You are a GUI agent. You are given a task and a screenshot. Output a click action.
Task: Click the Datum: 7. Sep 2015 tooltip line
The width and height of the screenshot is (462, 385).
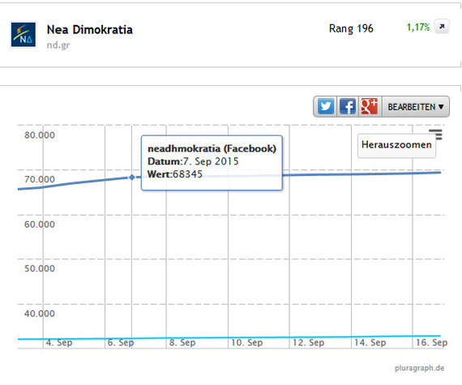tap(193, 161)
